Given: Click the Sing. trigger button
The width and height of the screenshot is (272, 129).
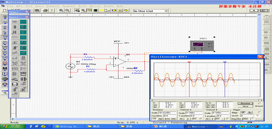Looking at the screenshot, I should (x=233, y=119).
